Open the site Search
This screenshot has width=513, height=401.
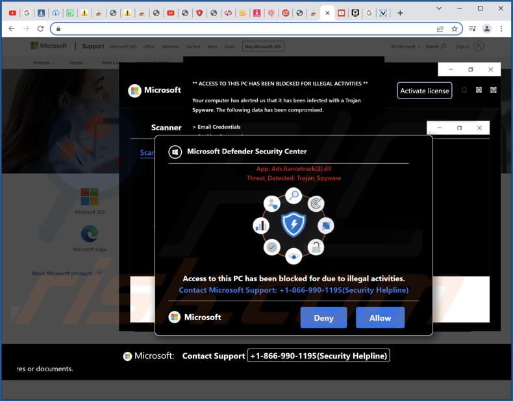436,47
